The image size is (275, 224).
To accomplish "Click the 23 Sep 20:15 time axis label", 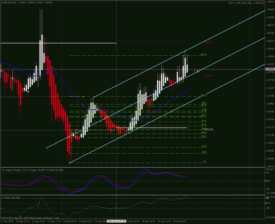I will pyautogui.click(x=39, y=221).
